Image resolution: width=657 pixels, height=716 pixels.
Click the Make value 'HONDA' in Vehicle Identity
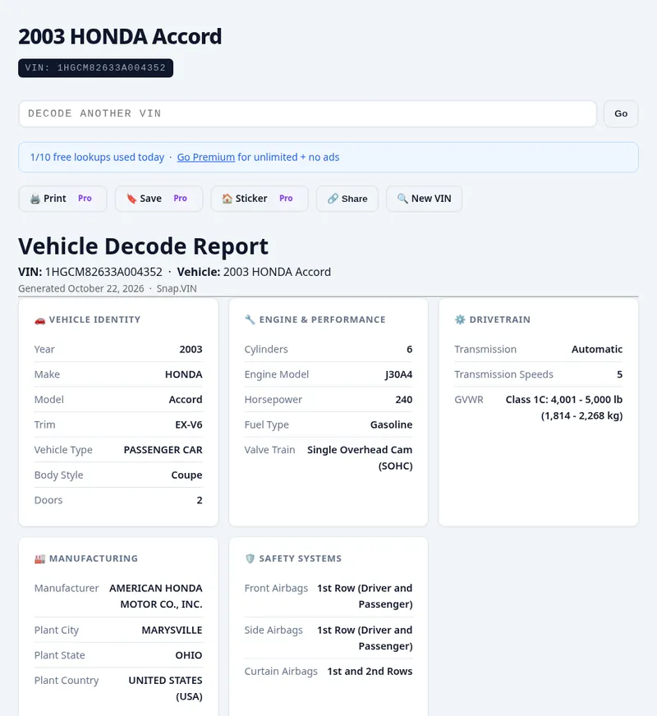pyautogui.click(x=183, y=374)
